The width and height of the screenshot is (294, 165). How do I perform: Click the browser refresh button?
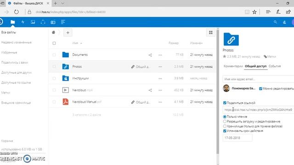tap(17, 12)
